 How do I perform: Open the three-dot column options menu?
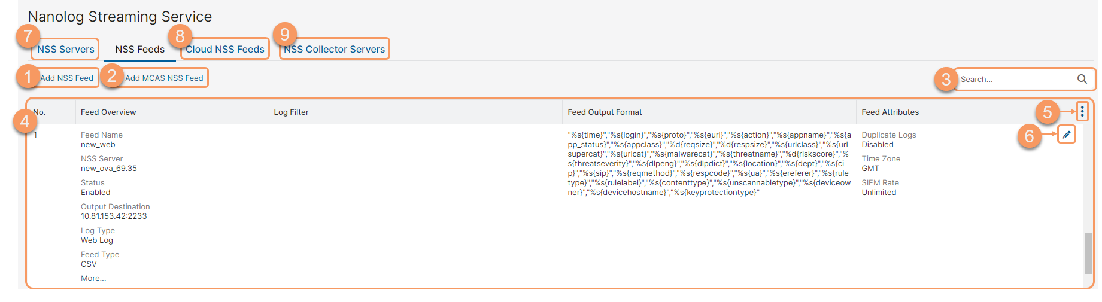(x=1082, y=112)
